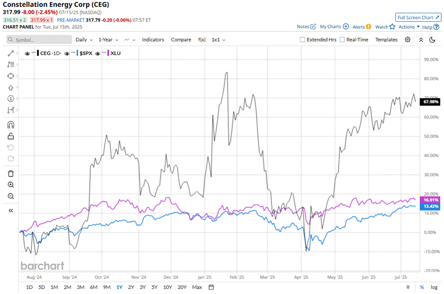Select the Max time range
Viewport: 444px width, 294px height.
click(x=197, y=287)
